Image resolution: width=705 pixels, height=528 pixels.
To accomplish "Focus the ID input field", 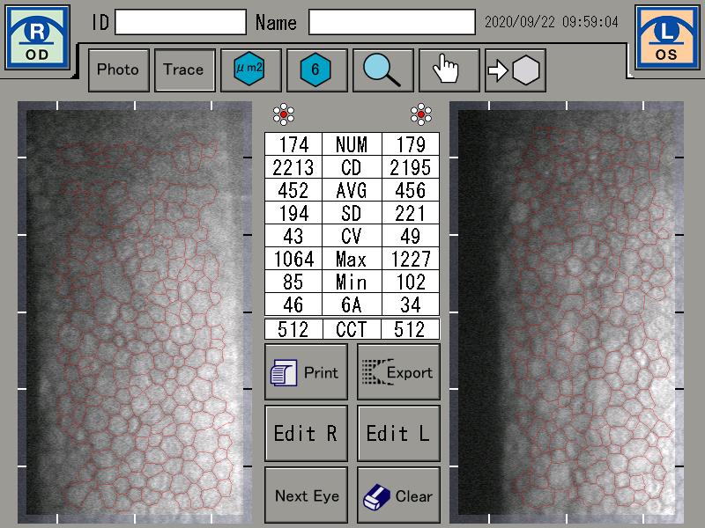I will click(x=181, y=22).
